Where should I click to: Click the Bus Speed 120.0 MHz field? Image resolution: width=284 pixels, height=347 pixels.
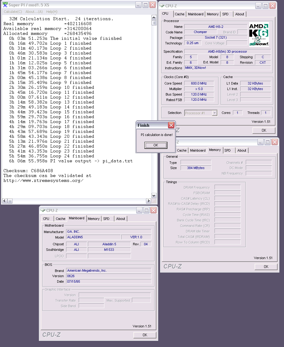click(199, 95)
